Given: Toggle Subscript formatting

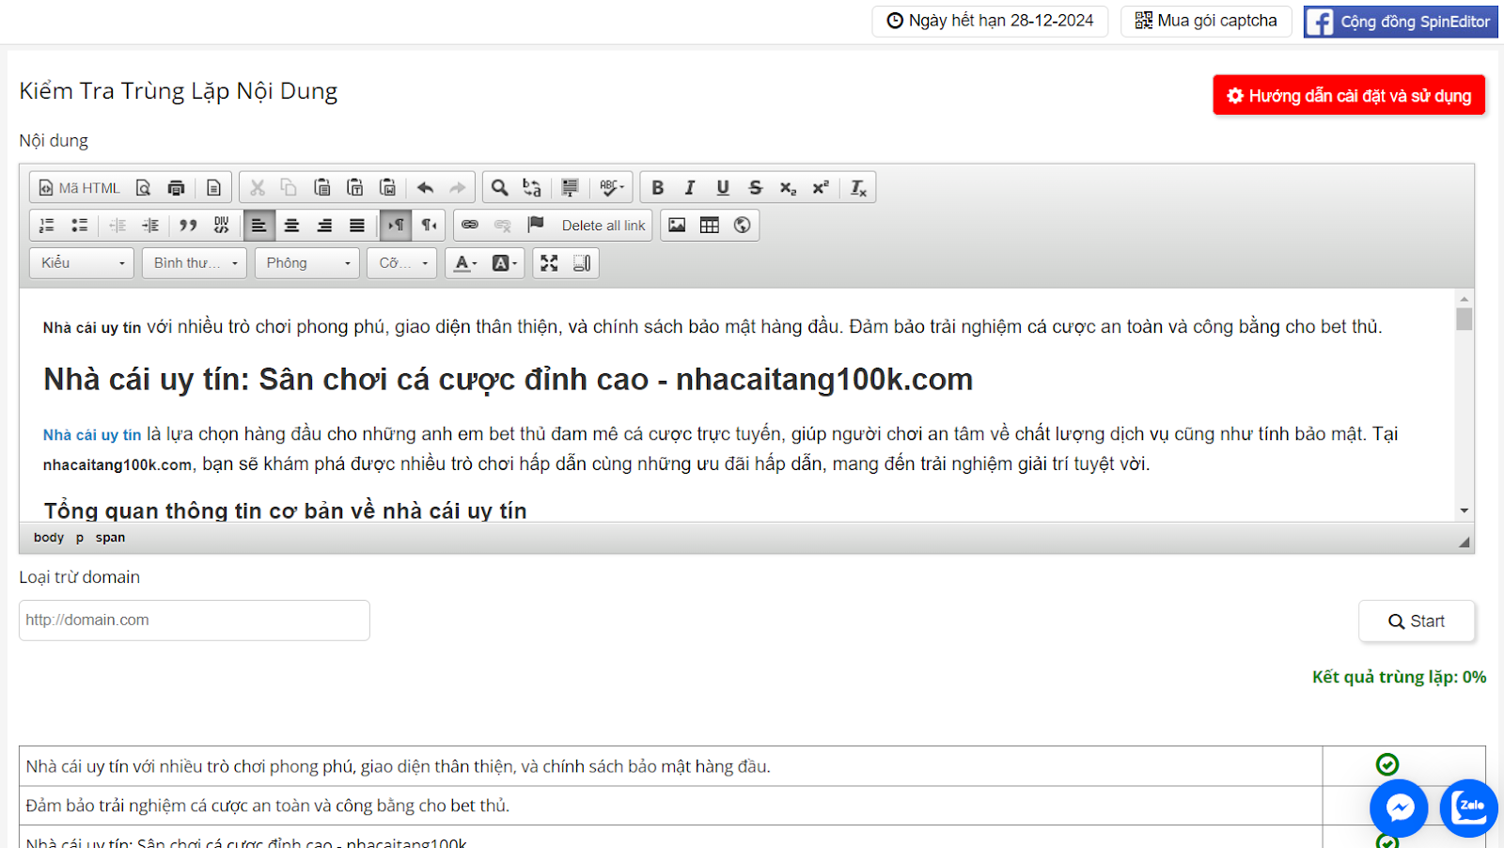Looking at the screenshot, I should (788, 188).
